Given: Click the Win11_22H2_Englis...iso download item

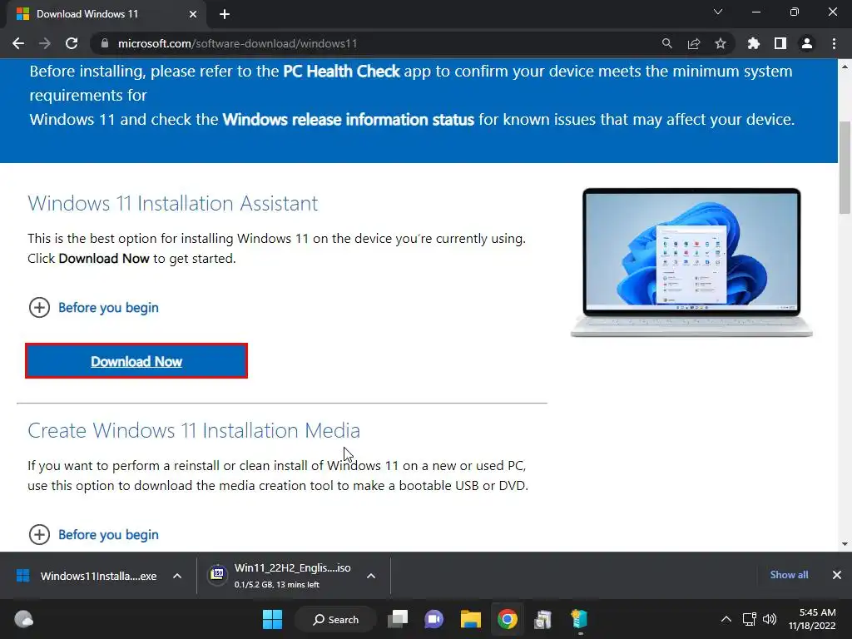Looking at the screenshot, I should pyautogui.click(x=280, y=576).
